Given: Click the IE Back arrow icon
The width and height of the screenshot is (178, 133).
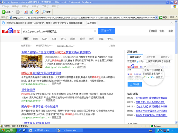Looking at the screenshot, I should click(x=4, y=12).
